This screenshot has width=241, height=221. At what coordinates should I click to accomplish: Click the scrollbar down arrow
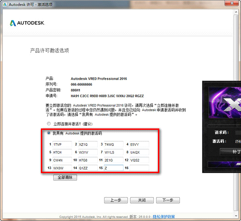(x=236, y=216)
